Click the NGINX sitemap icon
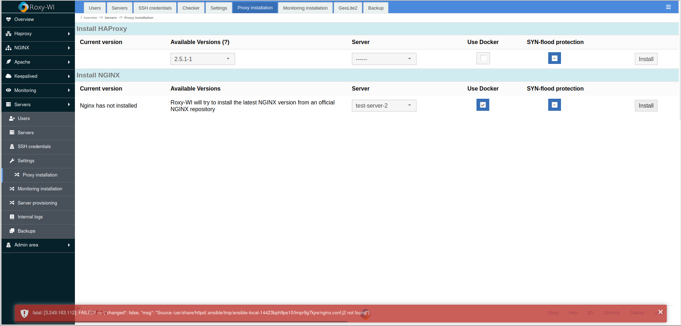Screen dimensions: 681x326 (9, 48)
